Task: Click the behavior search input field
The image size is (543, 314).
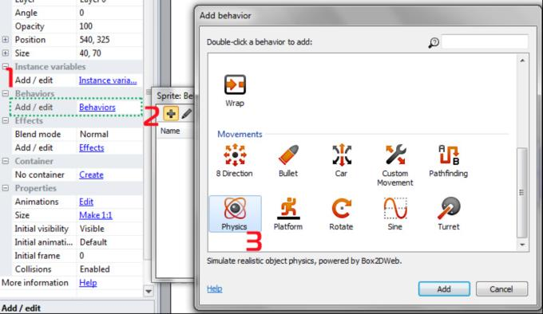Action: (485, 41)
